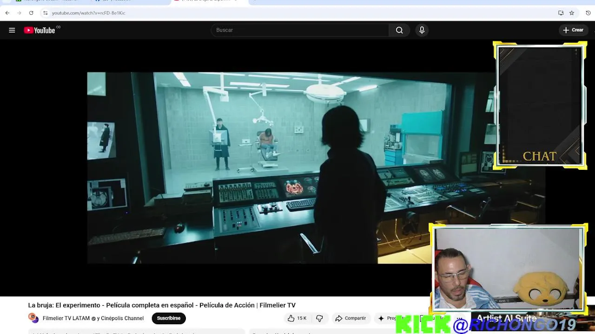Open a new browser tab with plus

coord(255,1)
